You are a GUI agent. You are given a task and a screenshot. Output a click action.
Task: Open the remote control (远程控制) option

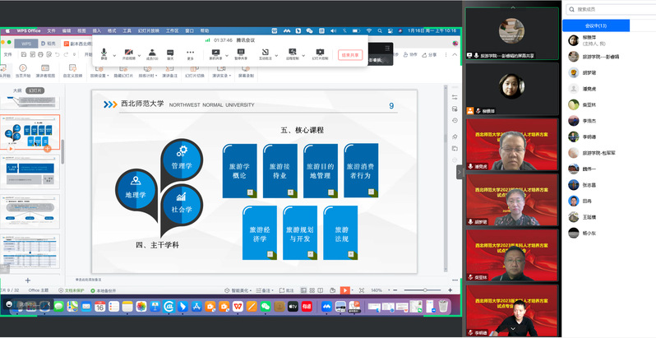293,54
